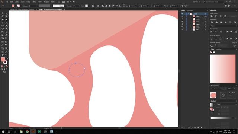Pick color from the Color panel spectrum
This screenshot has width=238, height=134.
(x=223, y=69)
